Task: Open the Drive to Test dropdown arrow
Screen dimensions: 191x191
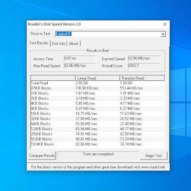Action: click(x=163, y=34)
